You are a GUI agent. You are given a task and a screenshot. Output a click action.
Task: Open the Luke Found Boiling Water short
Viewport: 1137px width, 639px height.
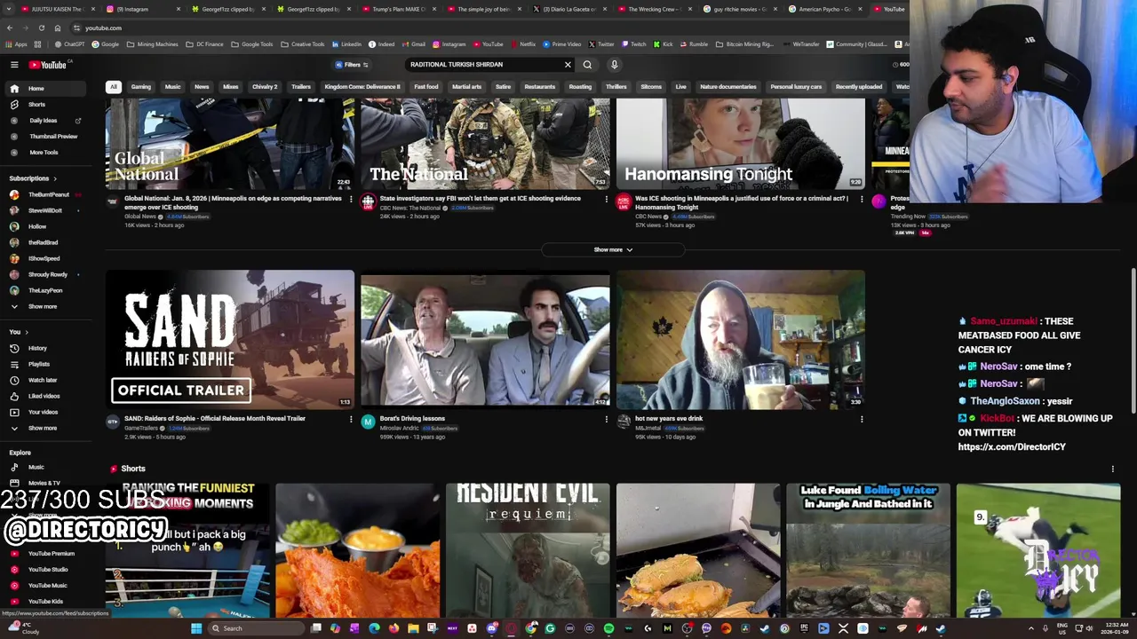[868, 550]
